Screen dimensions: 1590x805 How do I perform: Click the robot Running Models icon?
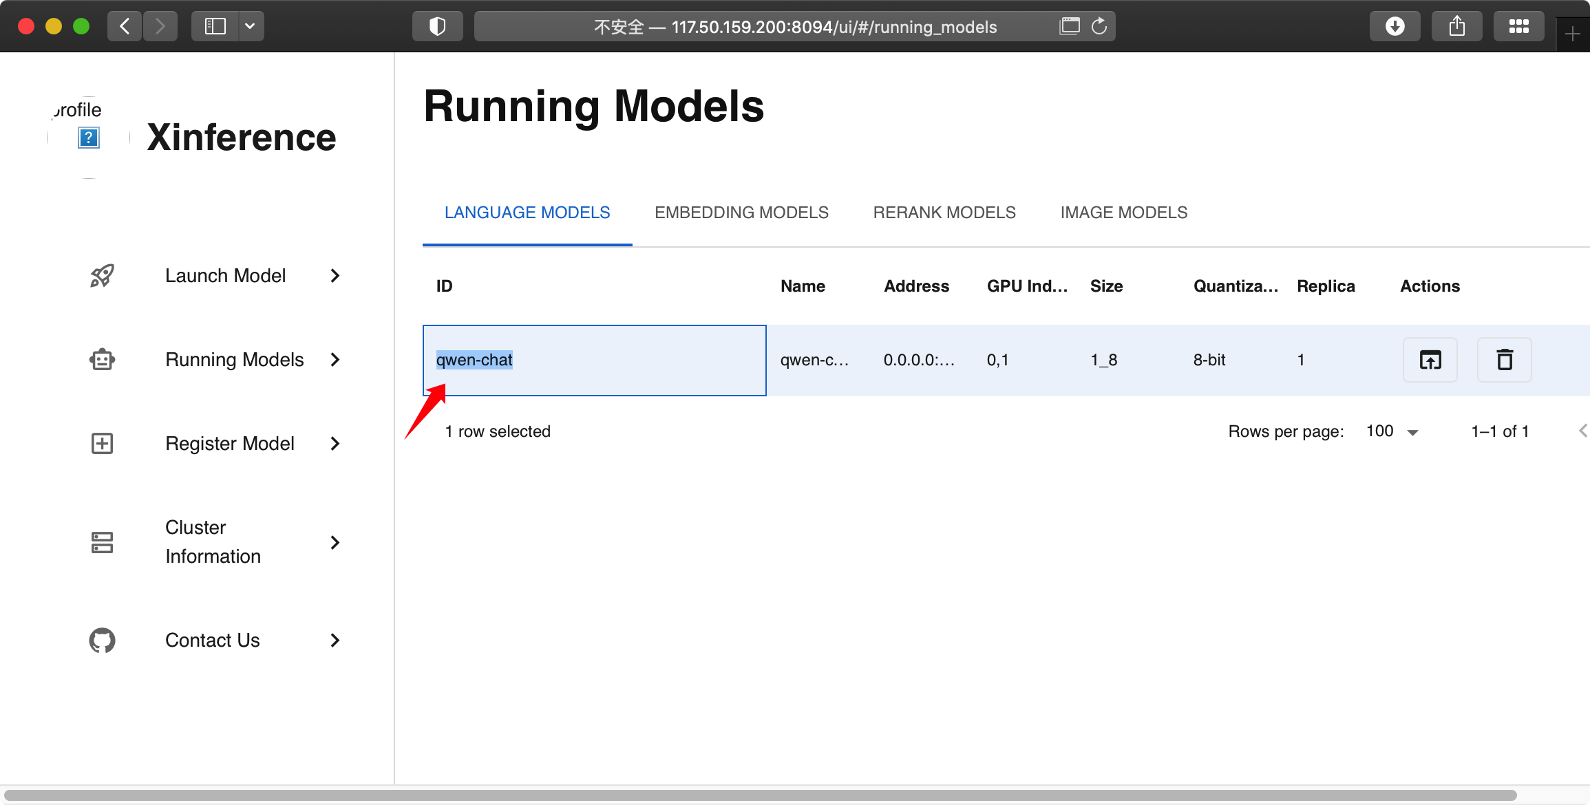pyautogui.click(x=102, y=360)
